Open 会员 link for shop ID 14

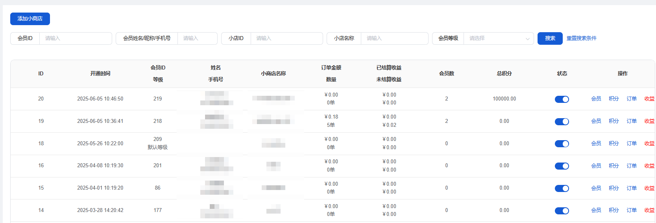596,210
